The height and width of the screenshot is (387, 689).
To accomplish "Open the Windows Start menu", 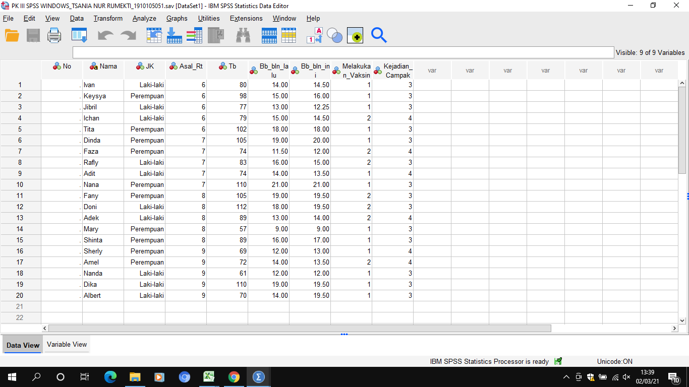I will pyautogui.click(x=12, y=377).
